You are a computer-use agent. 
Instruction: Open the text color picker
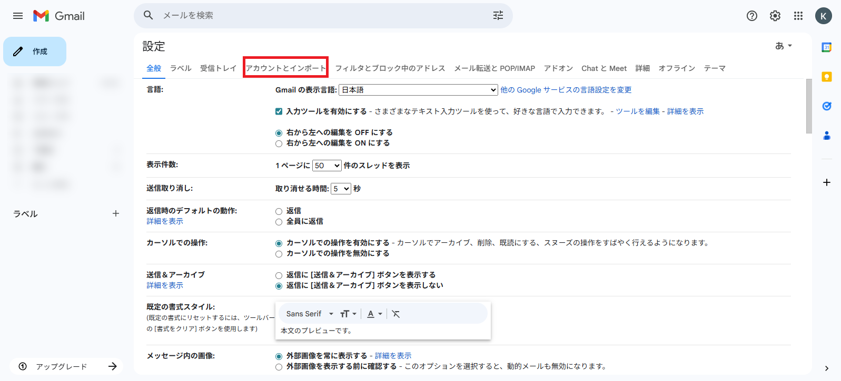tap(374, 314)
